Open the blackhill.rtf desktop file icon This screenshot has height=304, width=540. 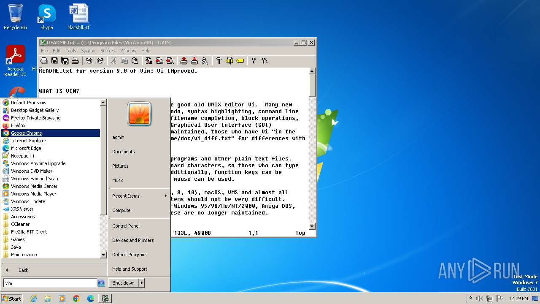78,17
